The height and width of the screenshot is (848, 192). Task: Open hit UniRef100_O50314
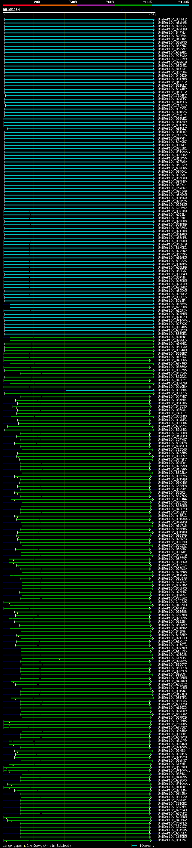point(172,566)
